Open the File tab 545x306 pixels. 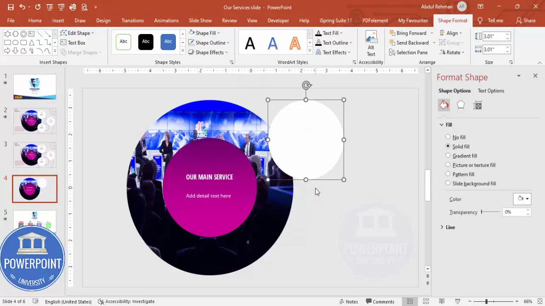pyautogui.click(x=11, y=20)
